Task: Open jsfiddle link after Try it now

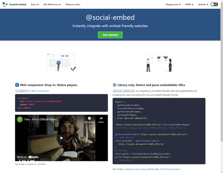Action: 150,169
